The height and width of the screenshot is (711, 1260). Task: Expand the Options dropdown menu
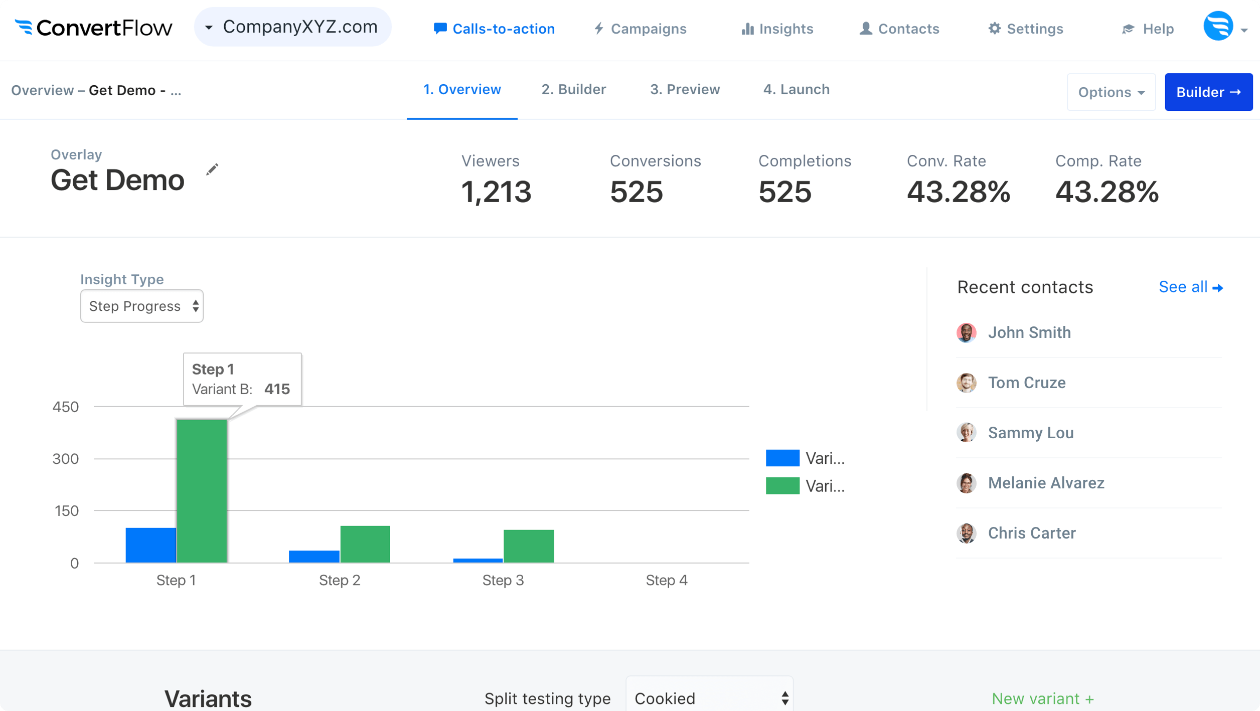[x=1111, y=92]
